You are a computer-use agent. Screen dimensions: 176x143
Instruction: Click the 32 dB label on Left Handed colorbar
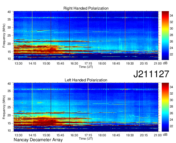click(x=171, y=94)
